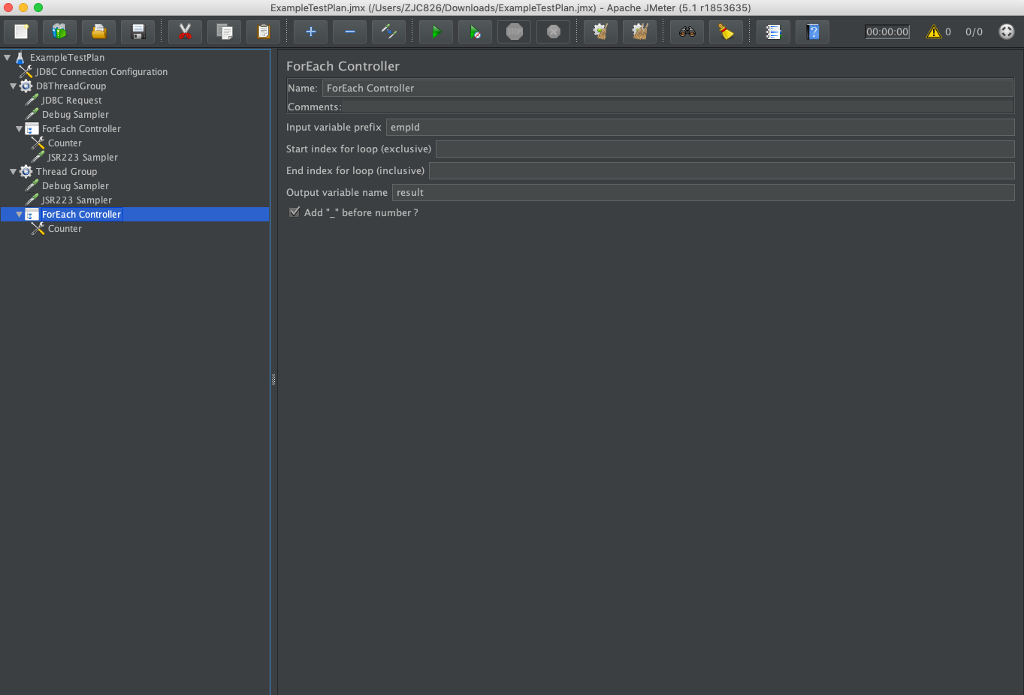Click the Input variable prefix field
The height and width of the screenshot is (695, 1024).
pyautogui.click(x=700, y=127)
